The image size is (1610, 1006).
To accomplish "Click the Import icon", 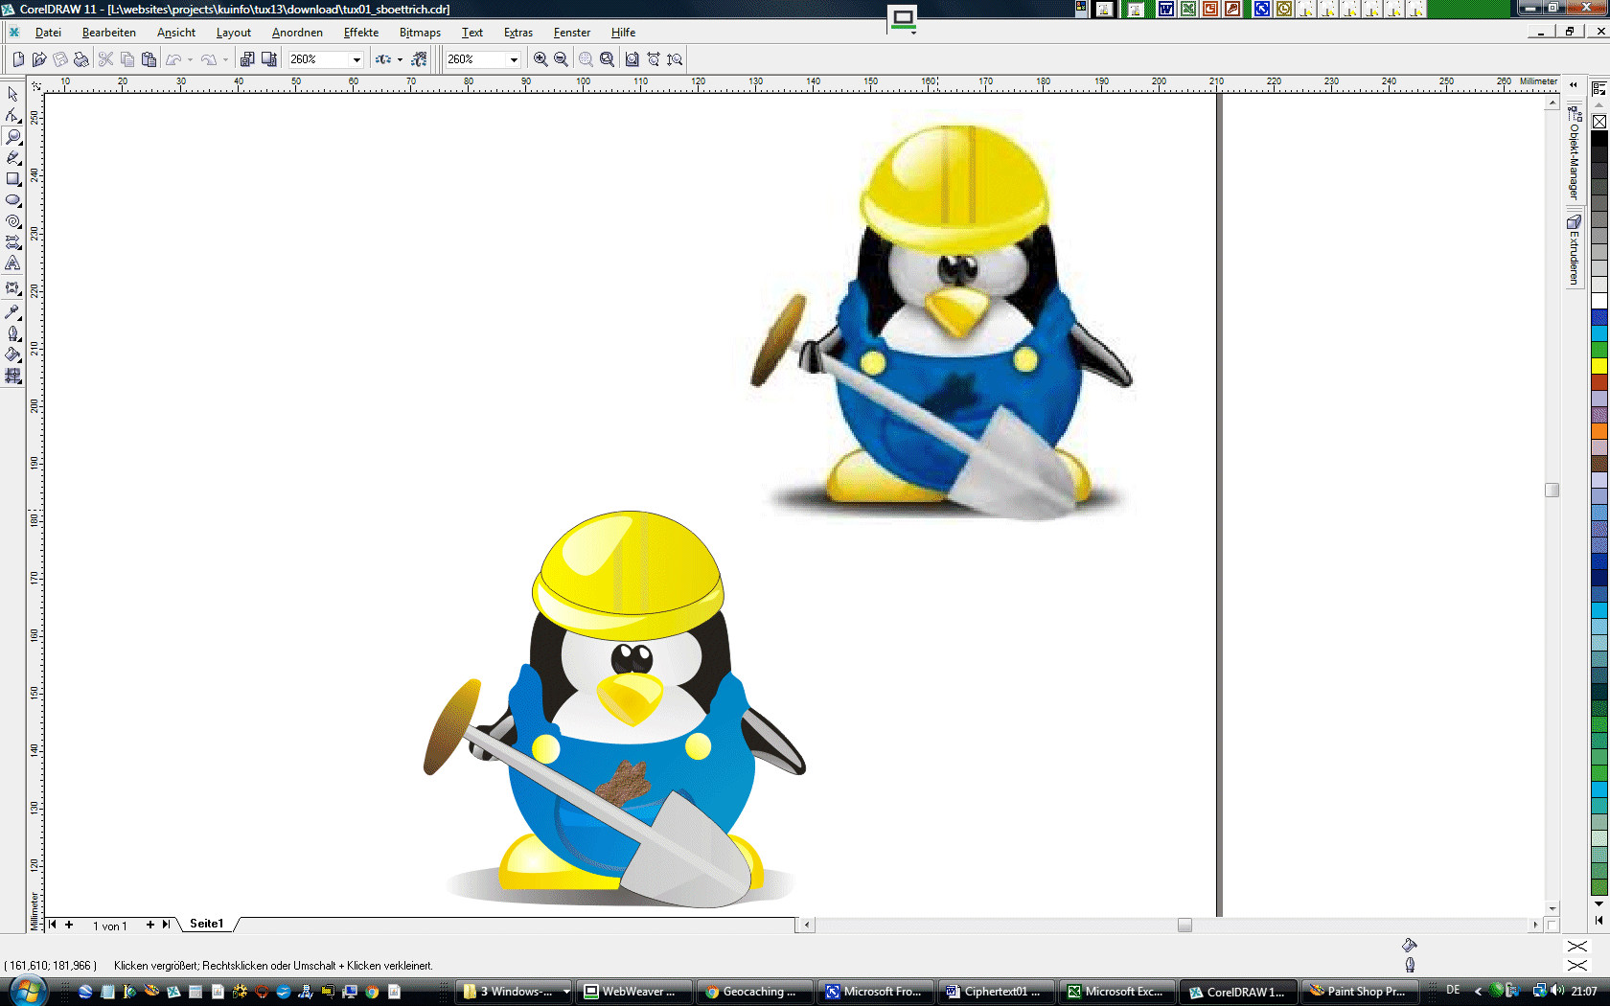I will (247, 59).
